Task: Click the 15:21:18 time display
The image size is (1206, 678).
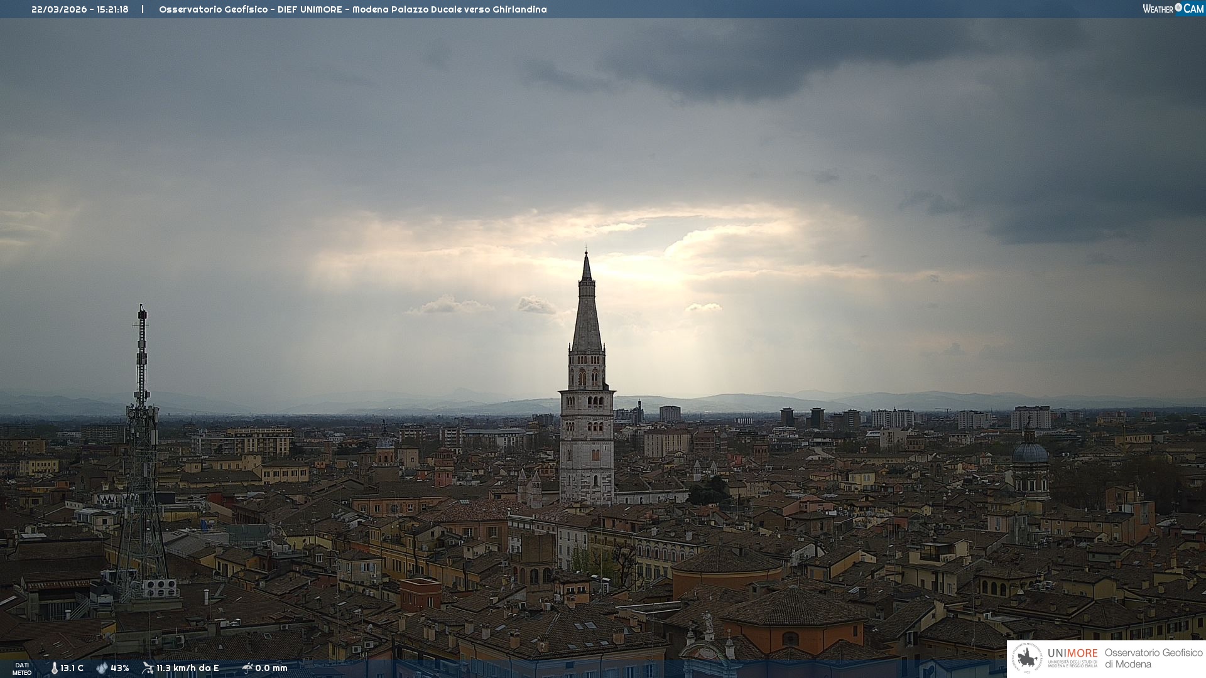Action: pyautogui.click(x=112, y=9)
